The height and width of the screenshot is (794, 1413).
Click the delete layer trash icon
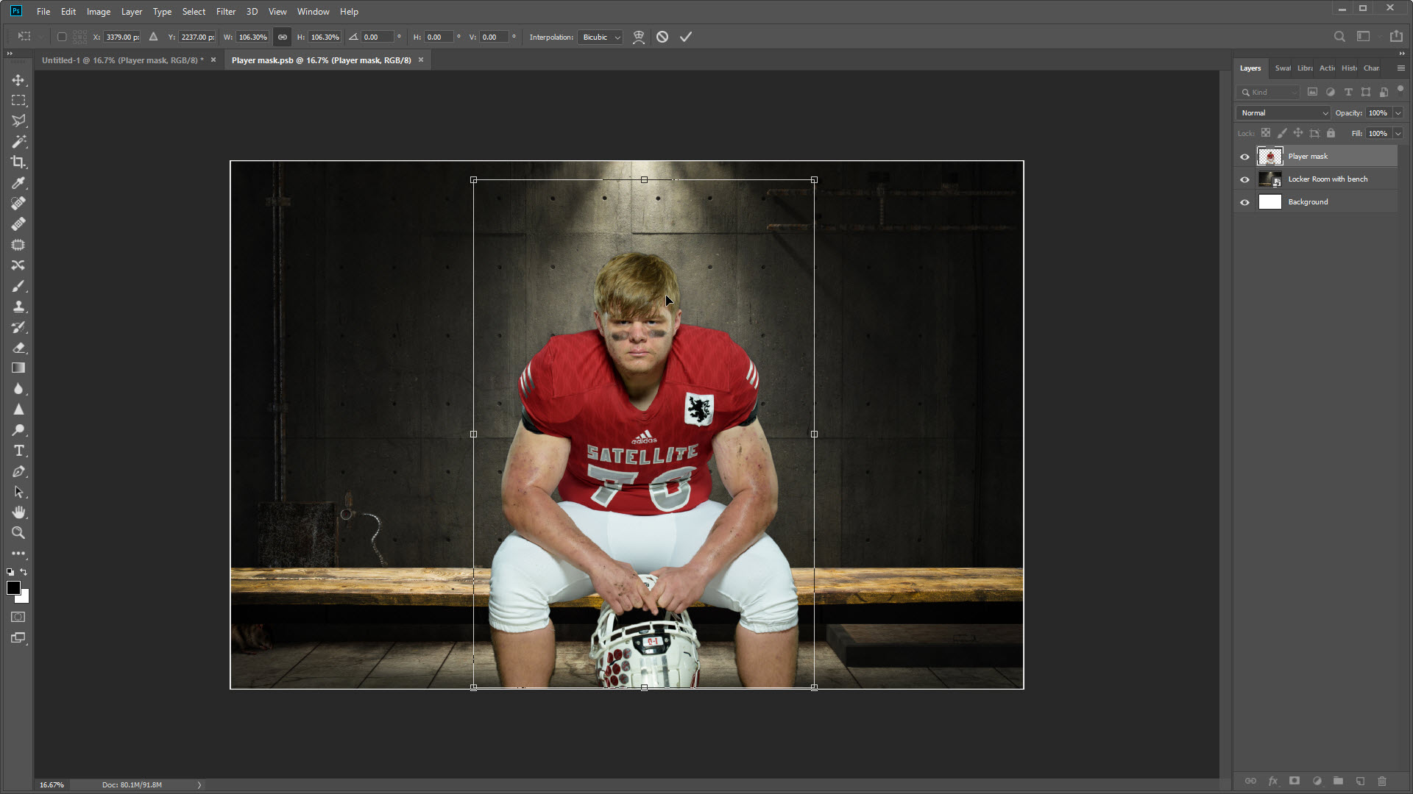pos(1381,781)
